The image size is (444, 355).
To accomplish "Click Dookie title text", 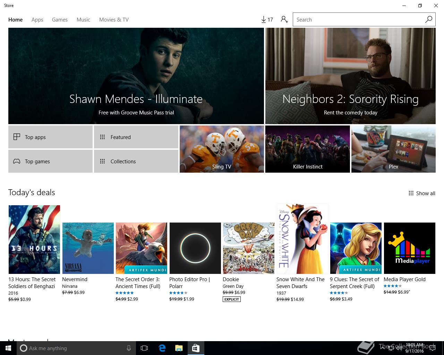I will (231, 279).
